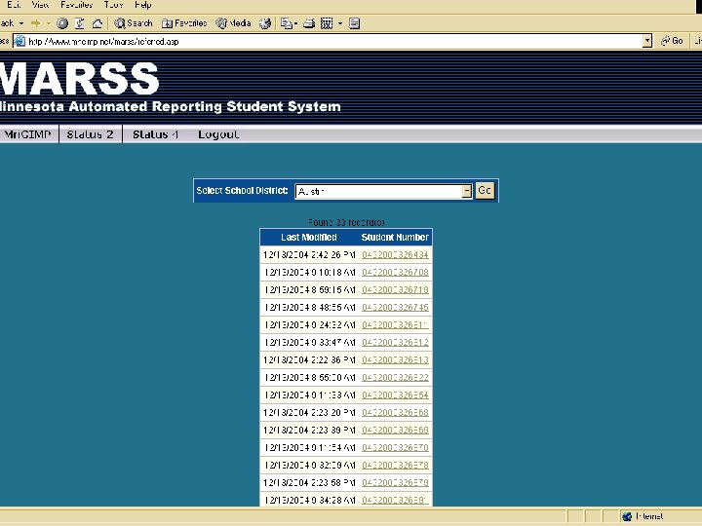The image size is (702, 526).
Task: Click into the address bar URL field
Action: pyautogui.click(x=333, y=42)
